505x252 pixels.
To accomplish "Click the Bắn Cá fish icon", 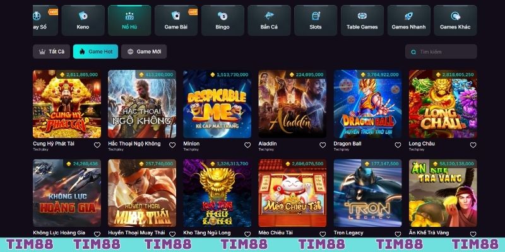I will [x=269, y=15].
